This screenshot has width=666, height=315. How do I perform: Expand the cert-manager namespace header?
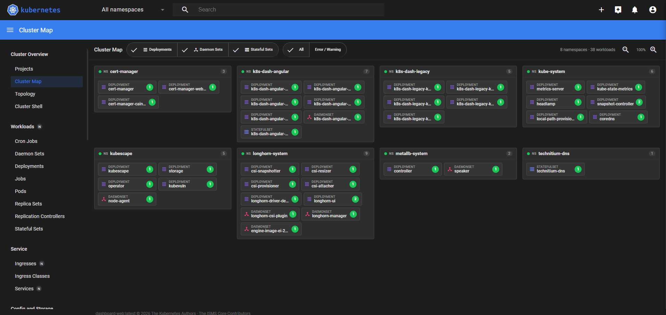[163, 72]
